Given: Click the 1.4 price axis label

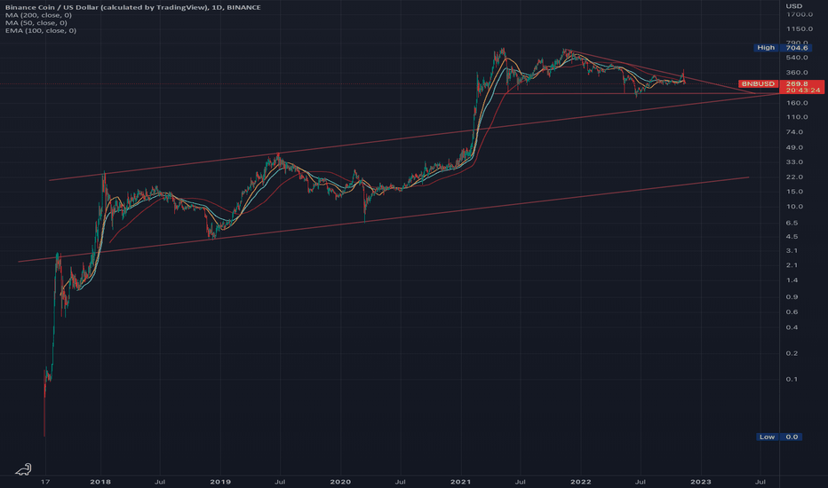Looking at the screenshot, I should point(792,280).
